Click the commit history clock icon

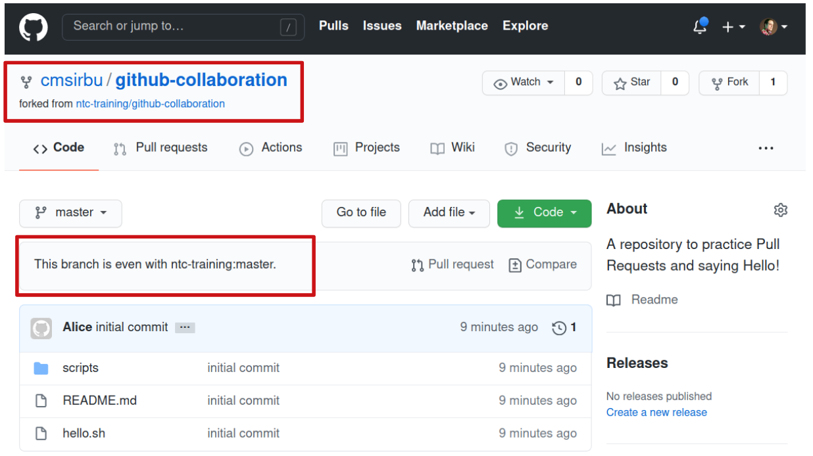tap(559, 328)
